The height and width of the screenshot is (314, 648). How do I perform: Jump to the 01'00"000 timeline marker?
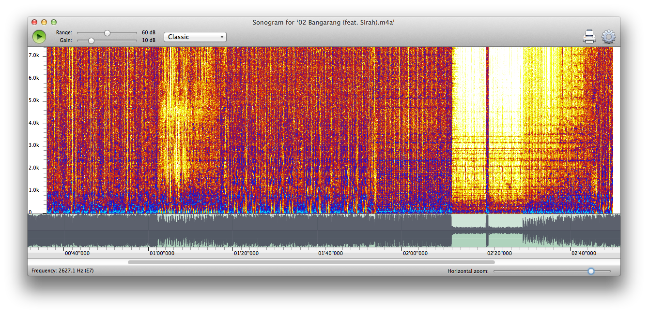tap(162, 253)
